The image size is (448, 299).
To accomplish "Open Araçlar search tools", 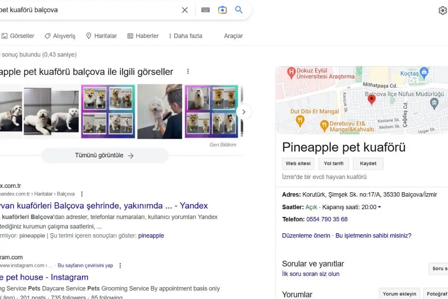I will pyautogui.click(x=233, y=36).
